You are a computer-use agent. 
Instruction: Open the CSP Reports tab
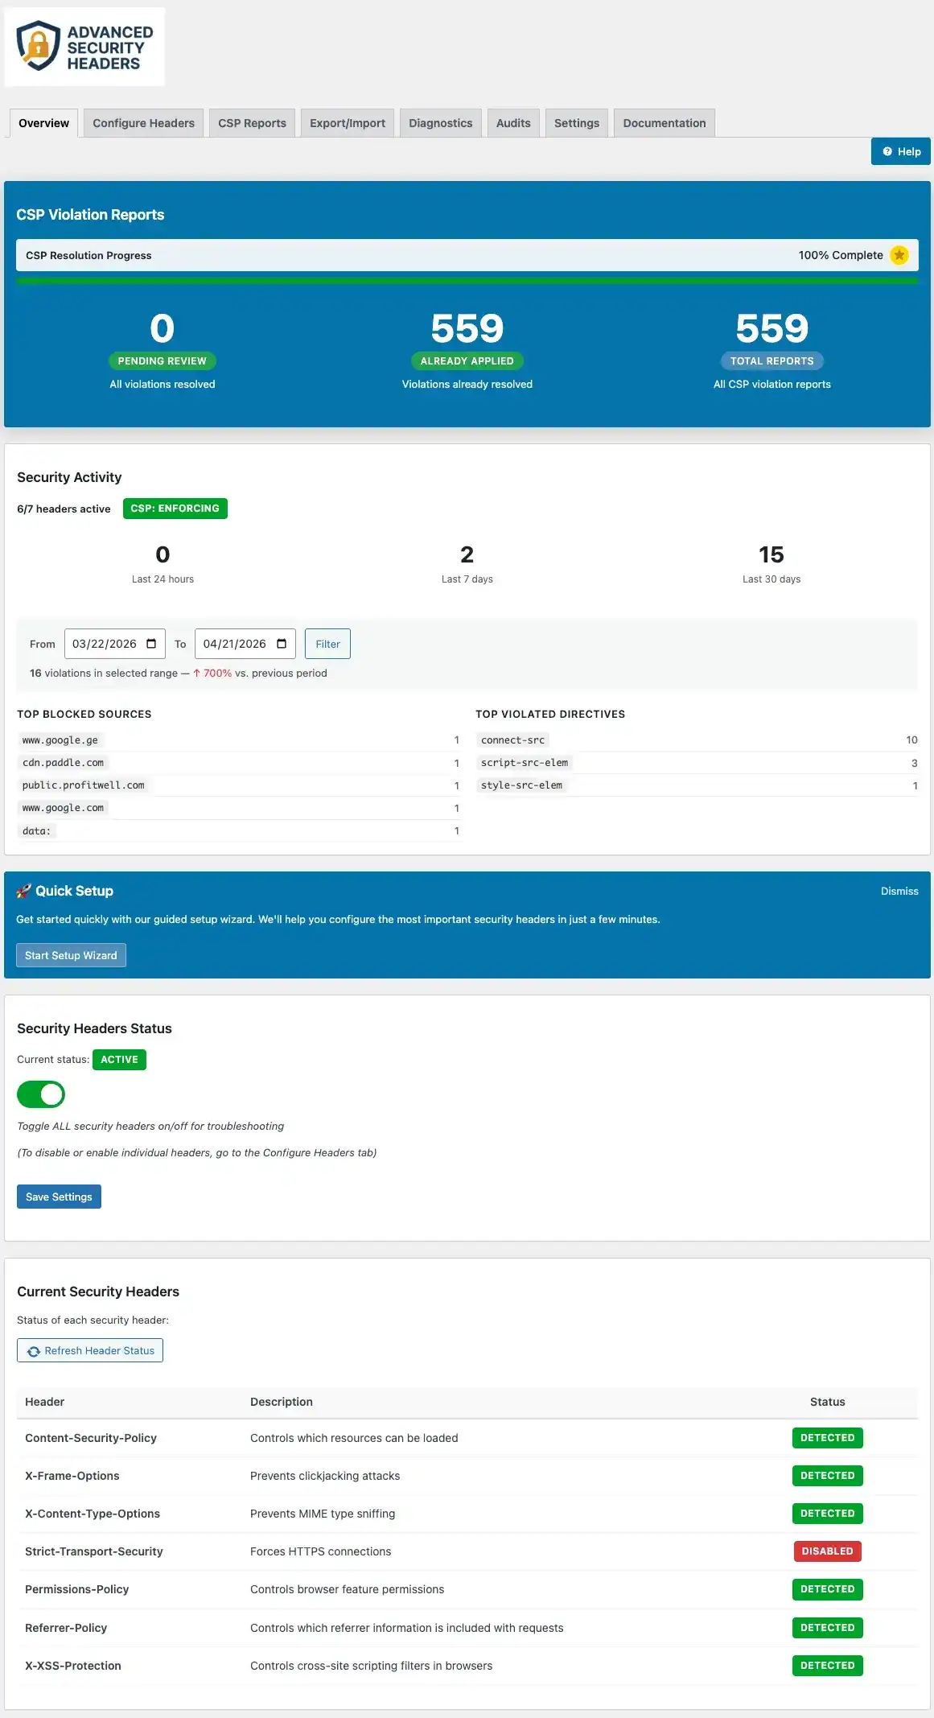tap(252, 123)
